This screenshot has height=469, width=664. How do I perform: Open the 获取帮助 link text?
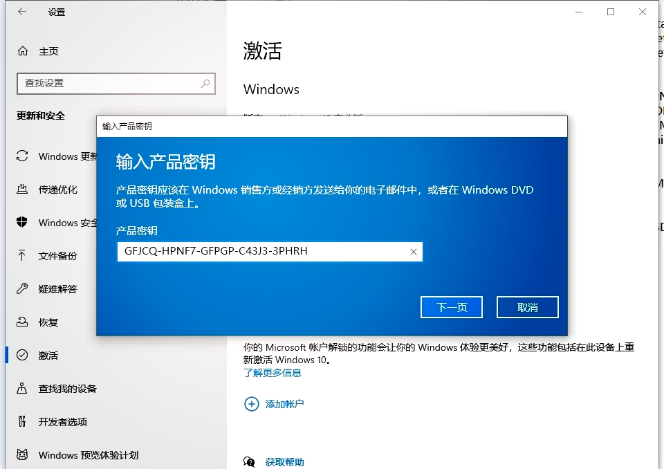[284, 462]
